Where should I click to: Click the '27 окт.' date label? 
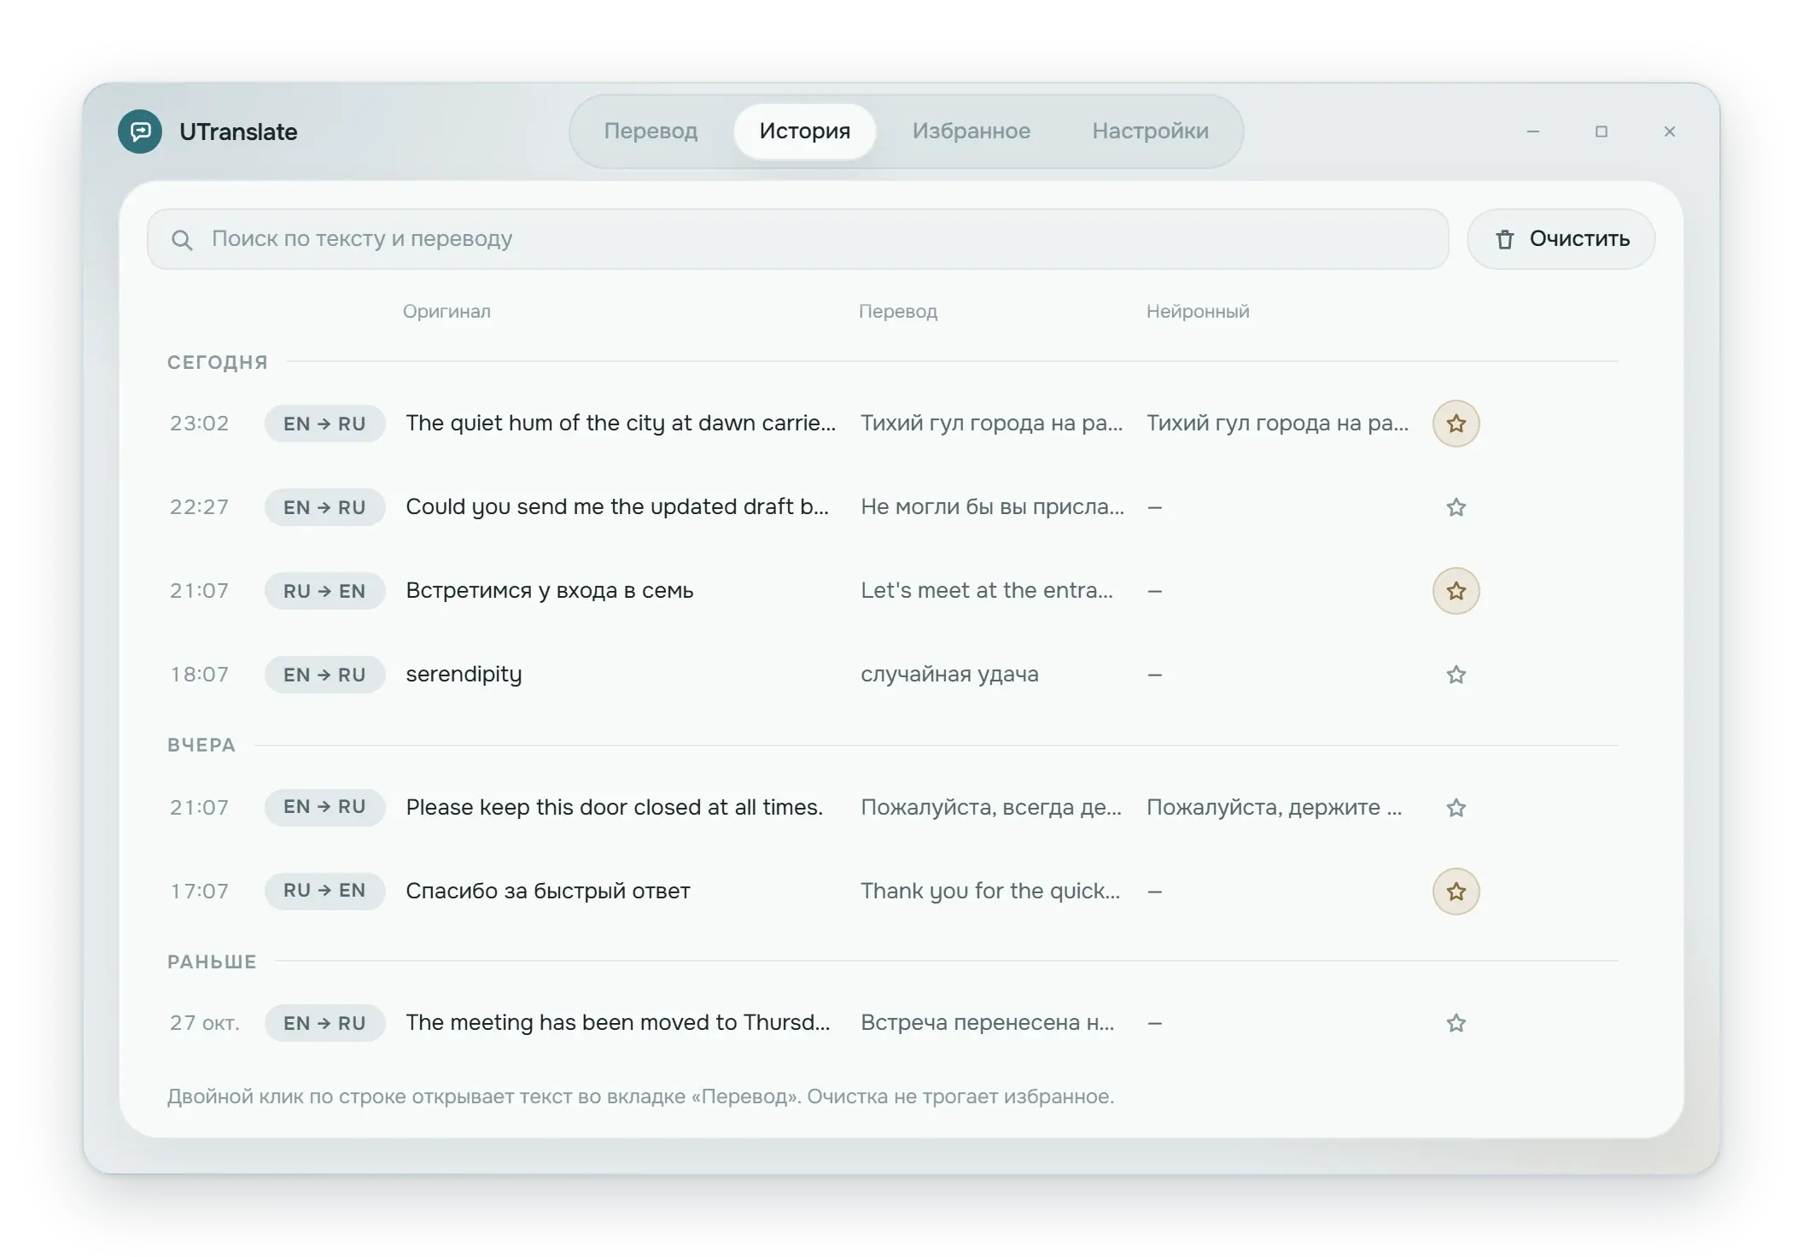pos(205,1023)
